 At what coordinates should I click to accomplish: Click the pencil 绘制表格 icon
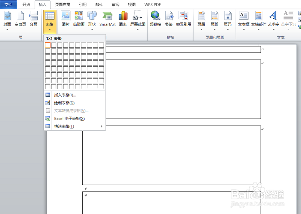pyautogui.click(x=48, y=103)
